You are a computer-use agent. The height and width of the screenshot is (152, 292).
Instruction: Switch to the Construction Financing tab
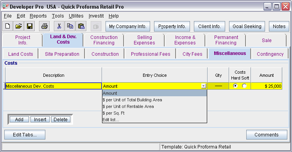coord(104,40)
